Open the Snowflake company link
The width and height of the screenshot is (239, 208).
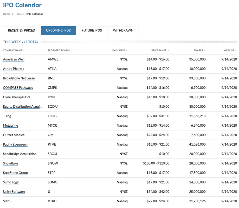click(x=10, y=163)
